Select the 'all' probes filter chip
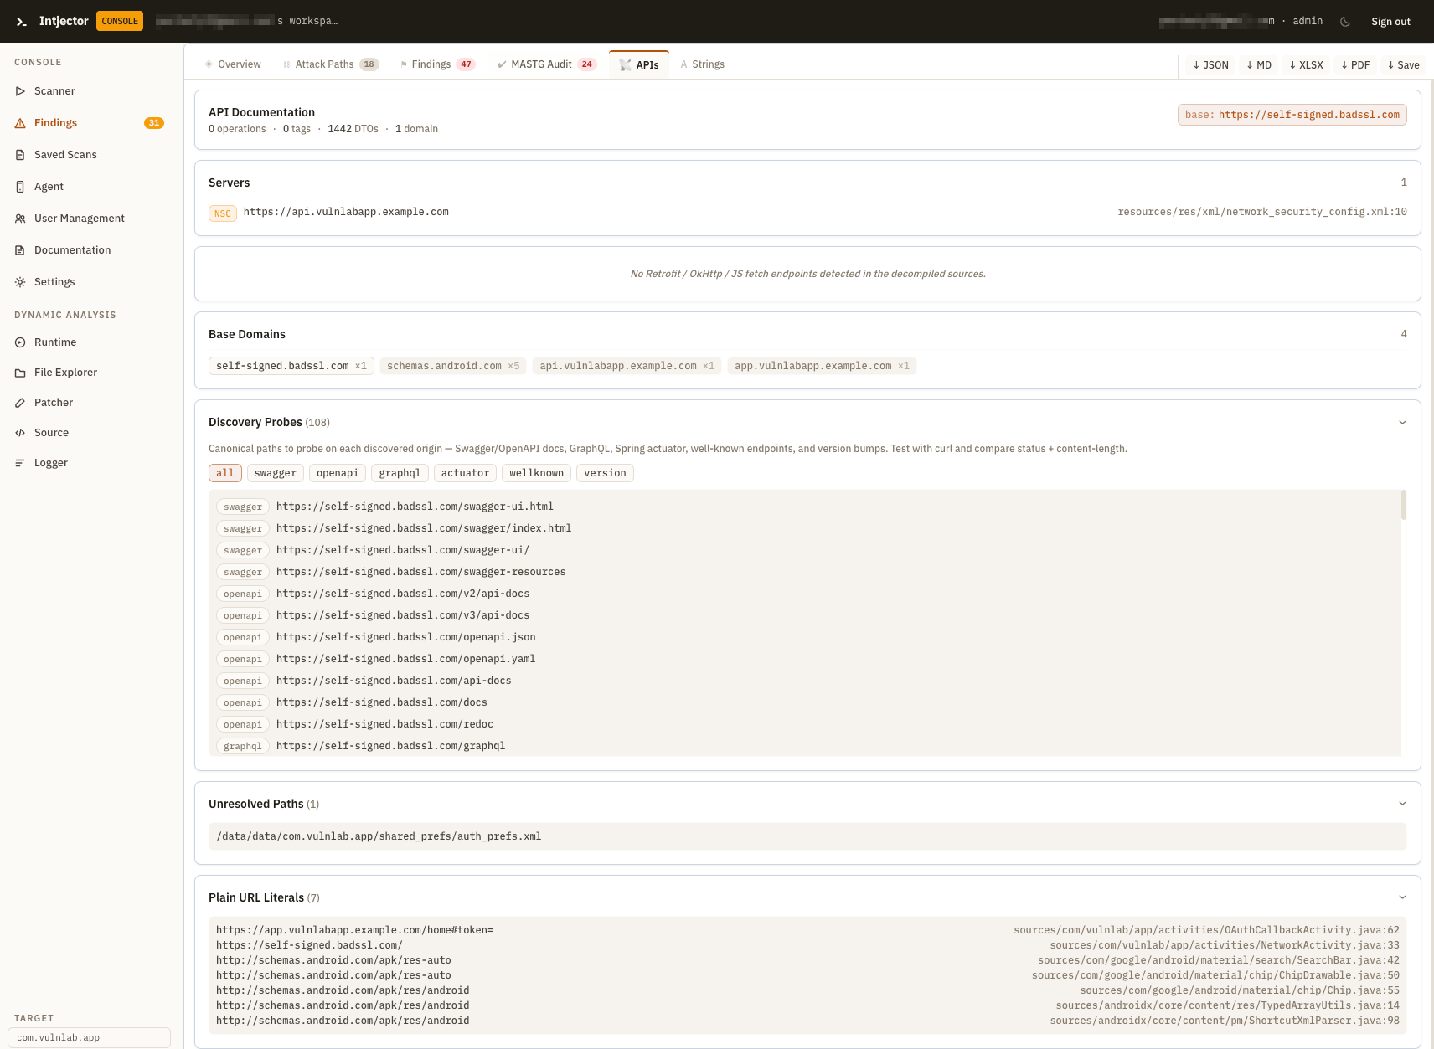The height and width of the screenshot is (1049, 1434). point(225,473)
